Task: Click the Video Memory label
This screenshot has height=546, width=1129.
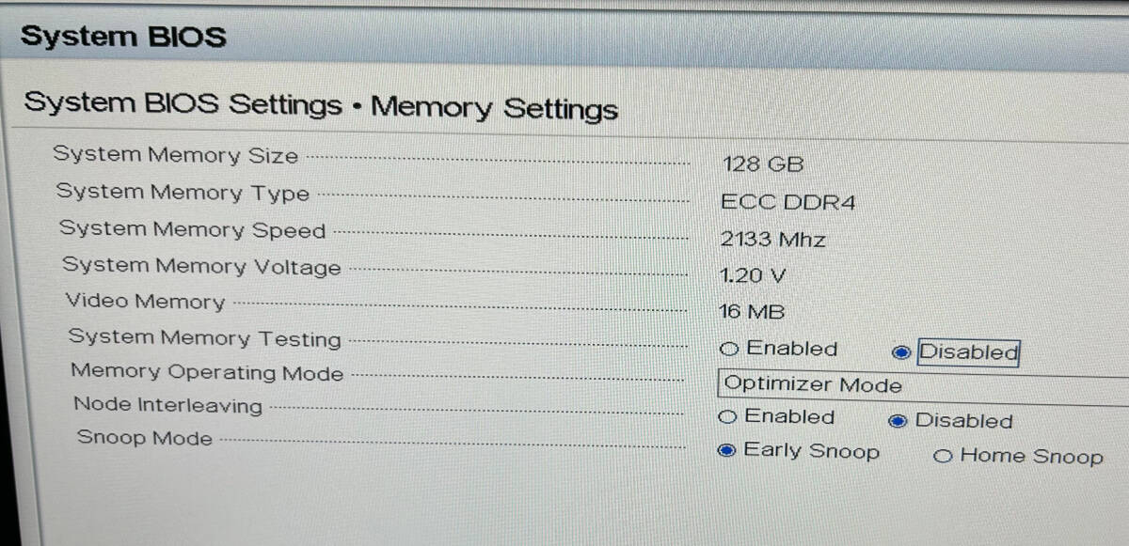Action: coord(145,302)
